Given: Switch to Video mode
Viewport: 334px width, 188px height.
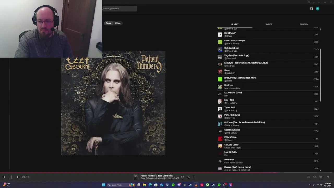Looking at the screenshot, I should click(118, 23).
